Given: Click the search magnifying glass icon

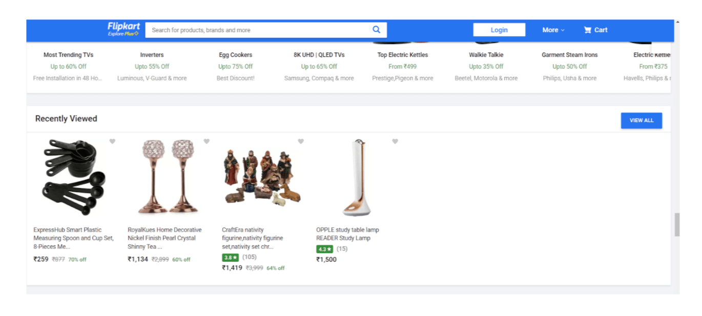Looking at the screenshot, I should click(376, 30).
